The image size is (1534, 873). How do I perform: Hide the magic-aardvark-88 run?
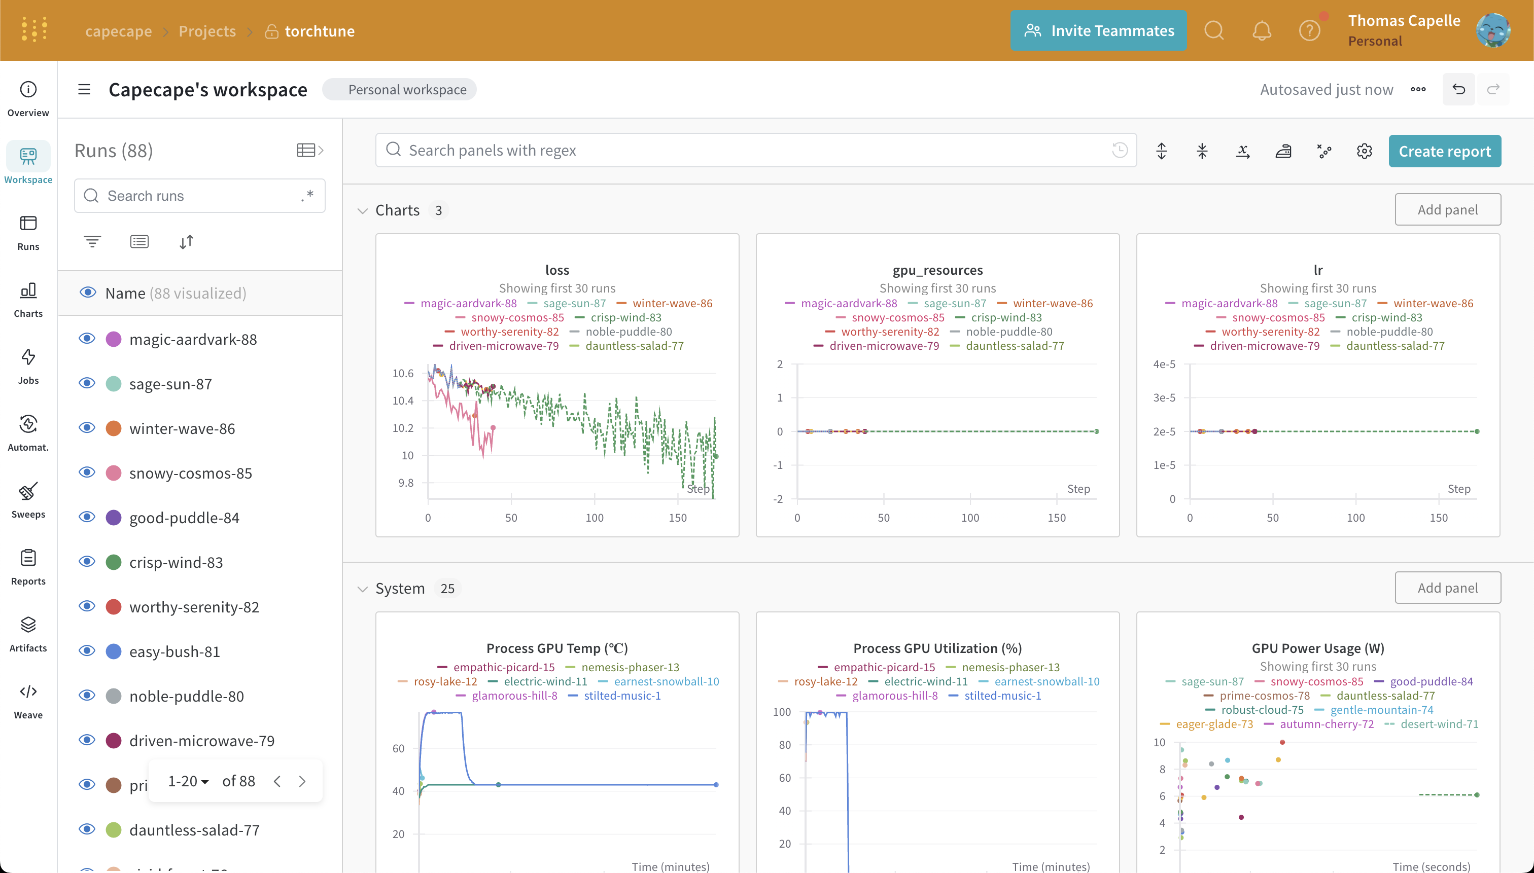pos(88,339)
